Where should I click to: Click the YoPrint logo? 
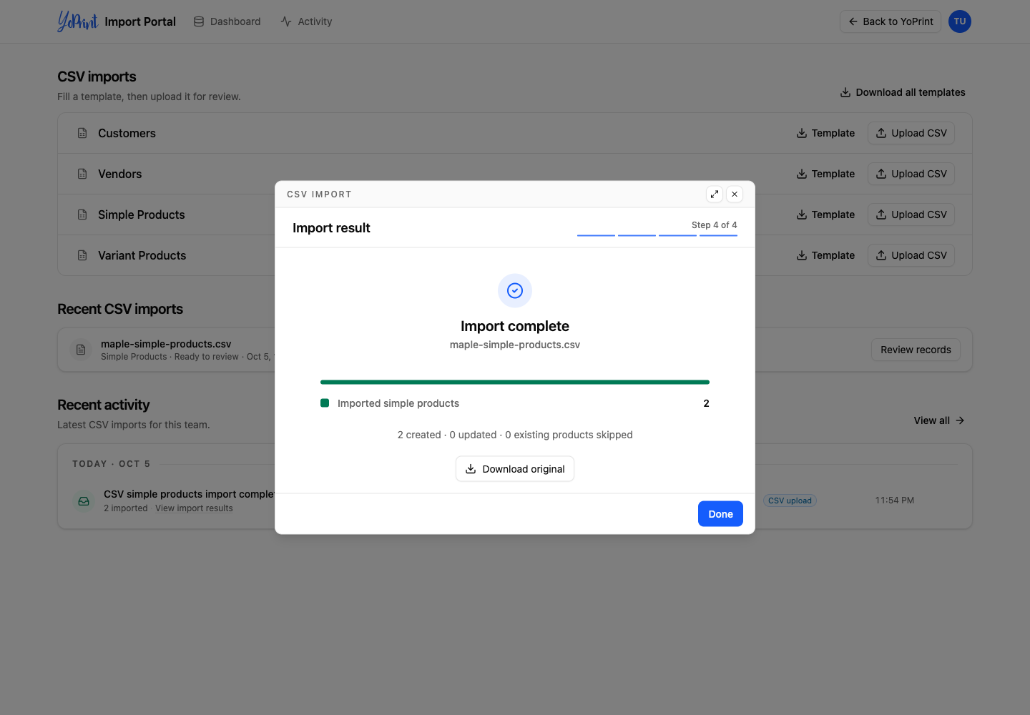(77, 21)
